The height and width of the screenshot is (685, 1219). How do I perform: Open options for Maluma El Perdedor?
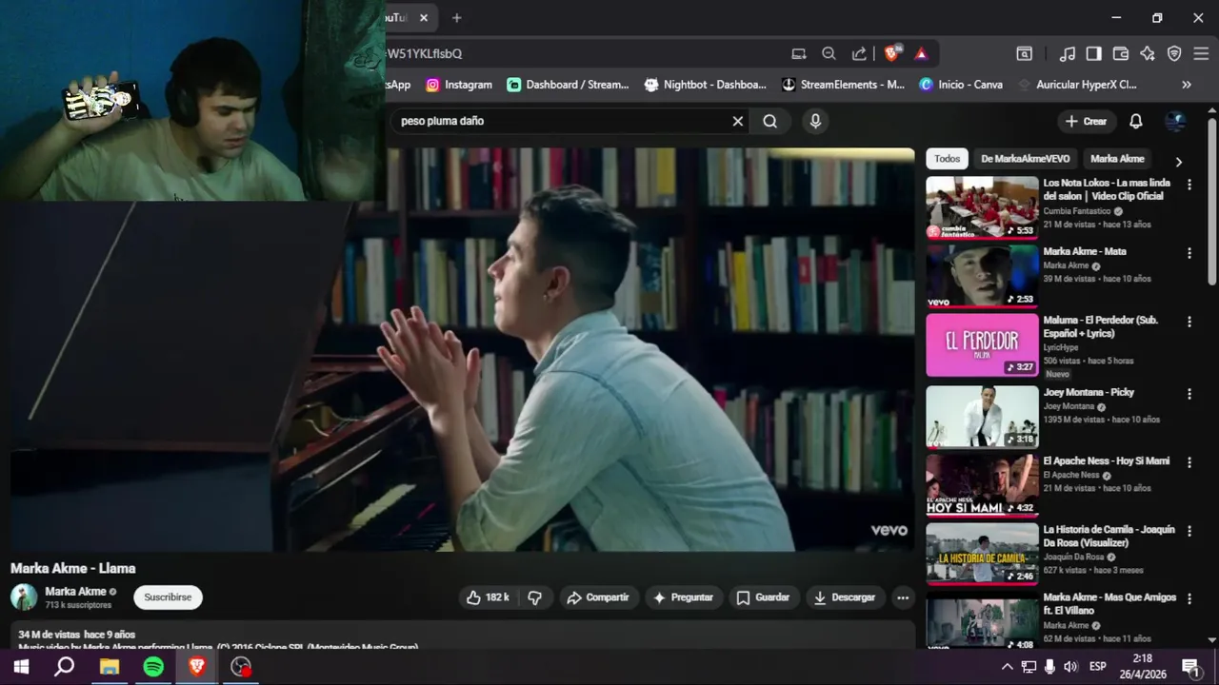(1189, 322)
